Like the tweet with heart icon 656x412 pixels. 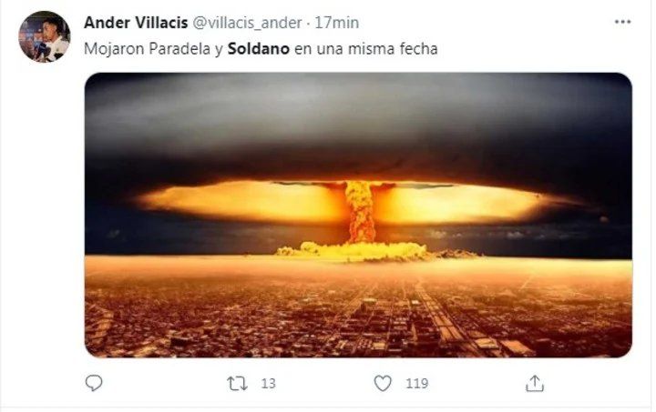383,383
